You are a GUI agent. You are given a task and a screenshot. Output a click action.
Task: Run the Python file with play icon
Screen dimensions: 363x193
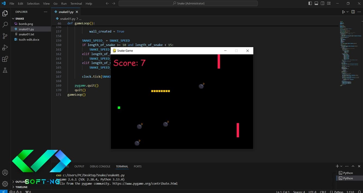coord(343,12)
